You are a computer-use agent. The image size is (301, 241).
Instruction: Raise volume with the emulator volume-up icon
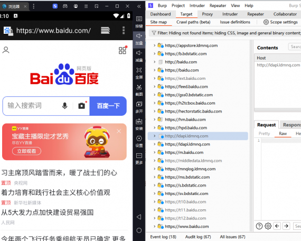139,36
